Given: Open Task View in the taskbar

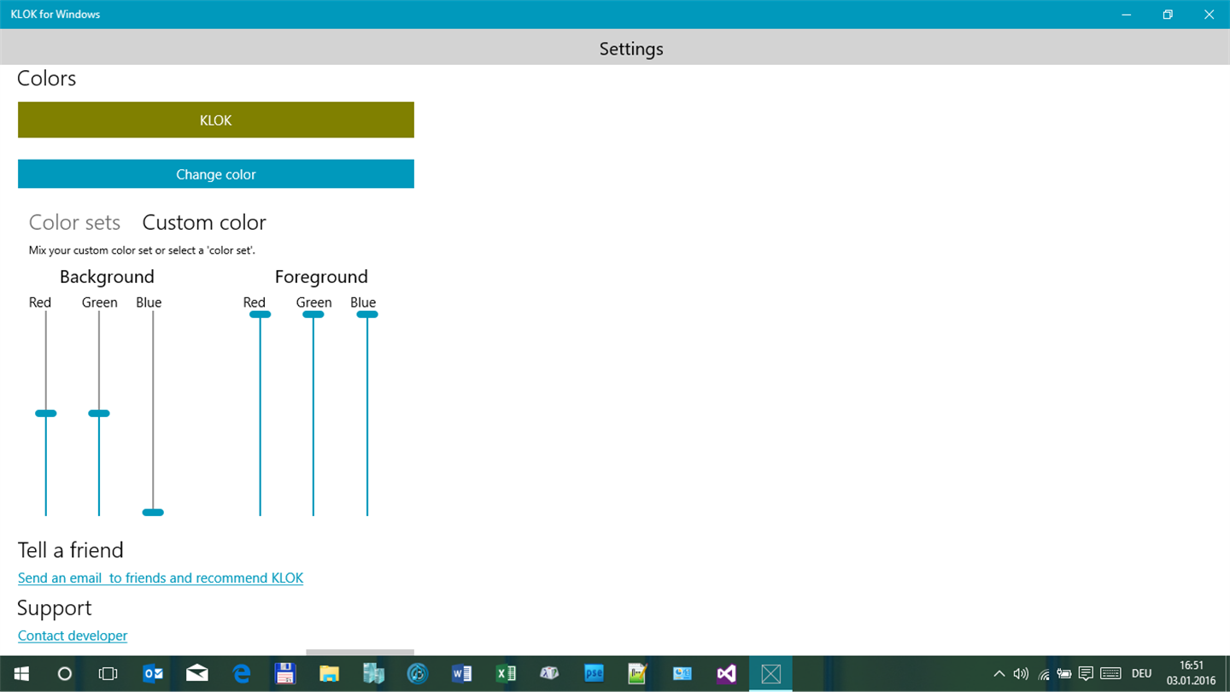Looking at the screenshot, I should 108,674.
